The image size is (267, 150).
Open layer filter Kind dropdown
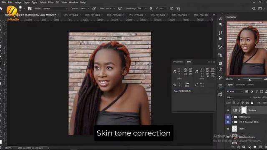point(234,92)
